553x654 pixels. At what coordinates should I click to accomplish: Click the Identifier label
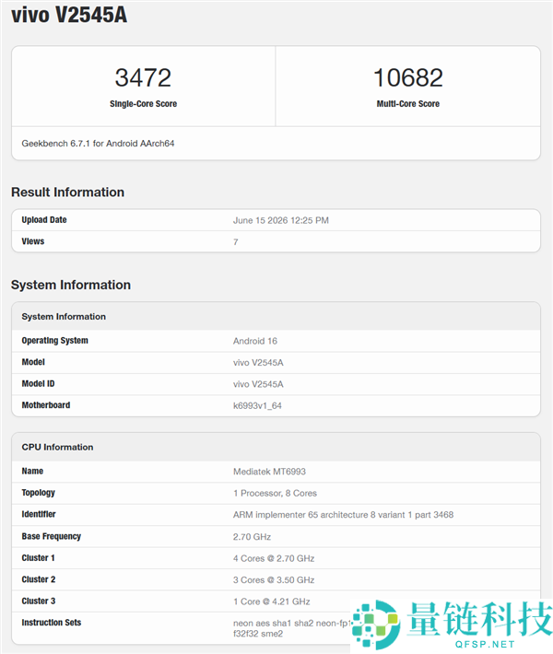point(39,514)
